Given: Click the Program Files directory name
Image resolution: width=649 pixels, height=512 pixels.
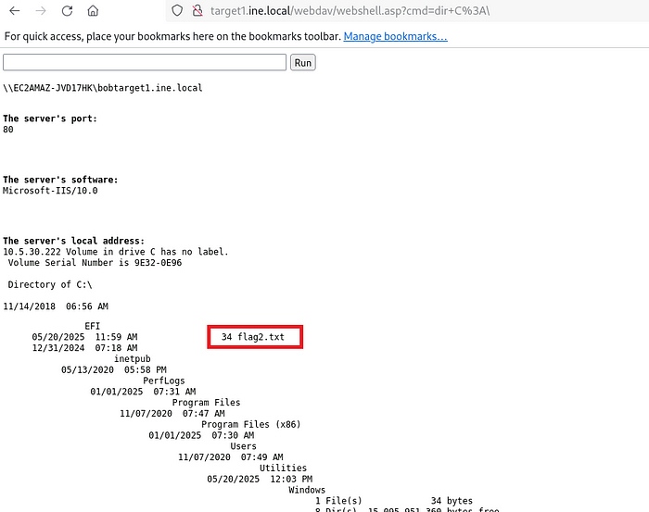Looking at the screenshot, I should point(206,403).
